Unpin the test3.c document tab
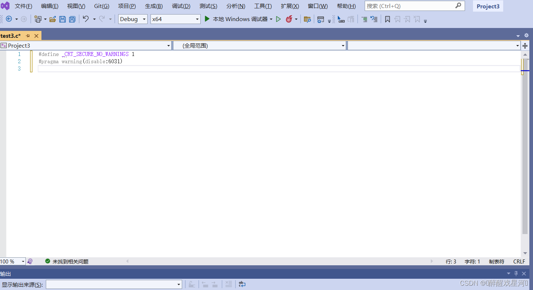Screen dimensions: 533x290 pyautogui.click(x=28, y=36)
